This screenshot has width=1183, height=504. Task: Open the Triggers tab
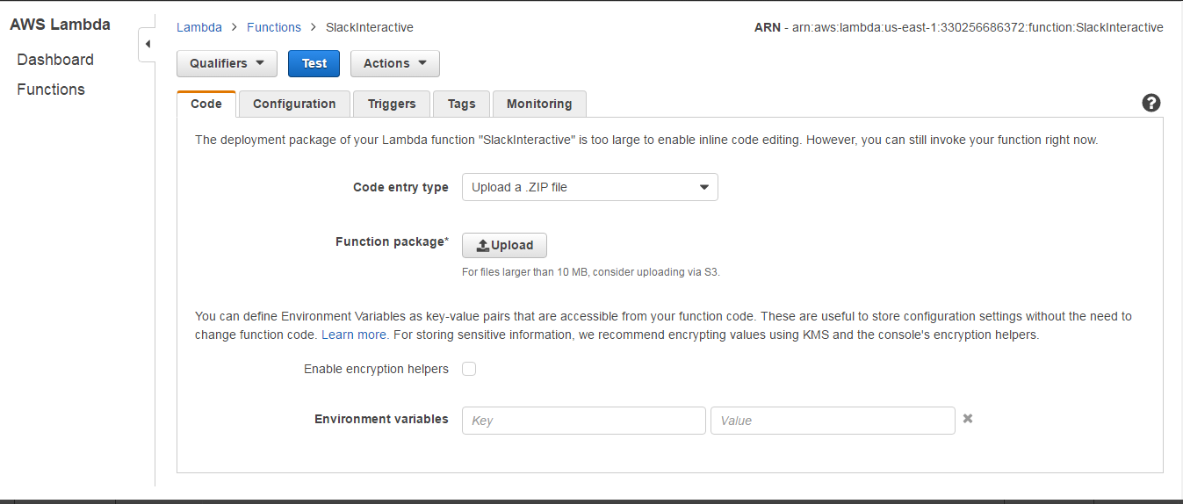click(392, 104)
